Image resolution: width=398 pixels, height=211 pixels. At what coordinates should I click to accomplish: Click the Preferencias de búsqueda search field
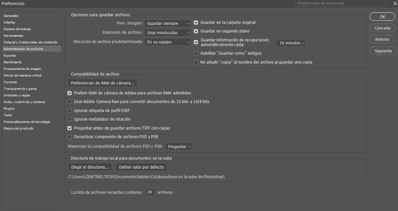click(x=340, y=3)
